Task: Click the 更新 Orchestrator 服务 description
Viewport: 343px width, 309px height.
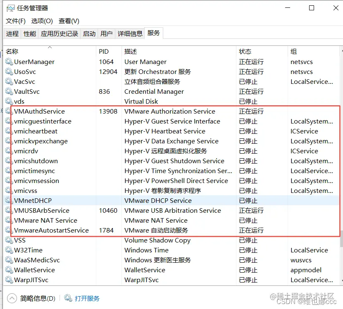Action: (x=157, y=72)
